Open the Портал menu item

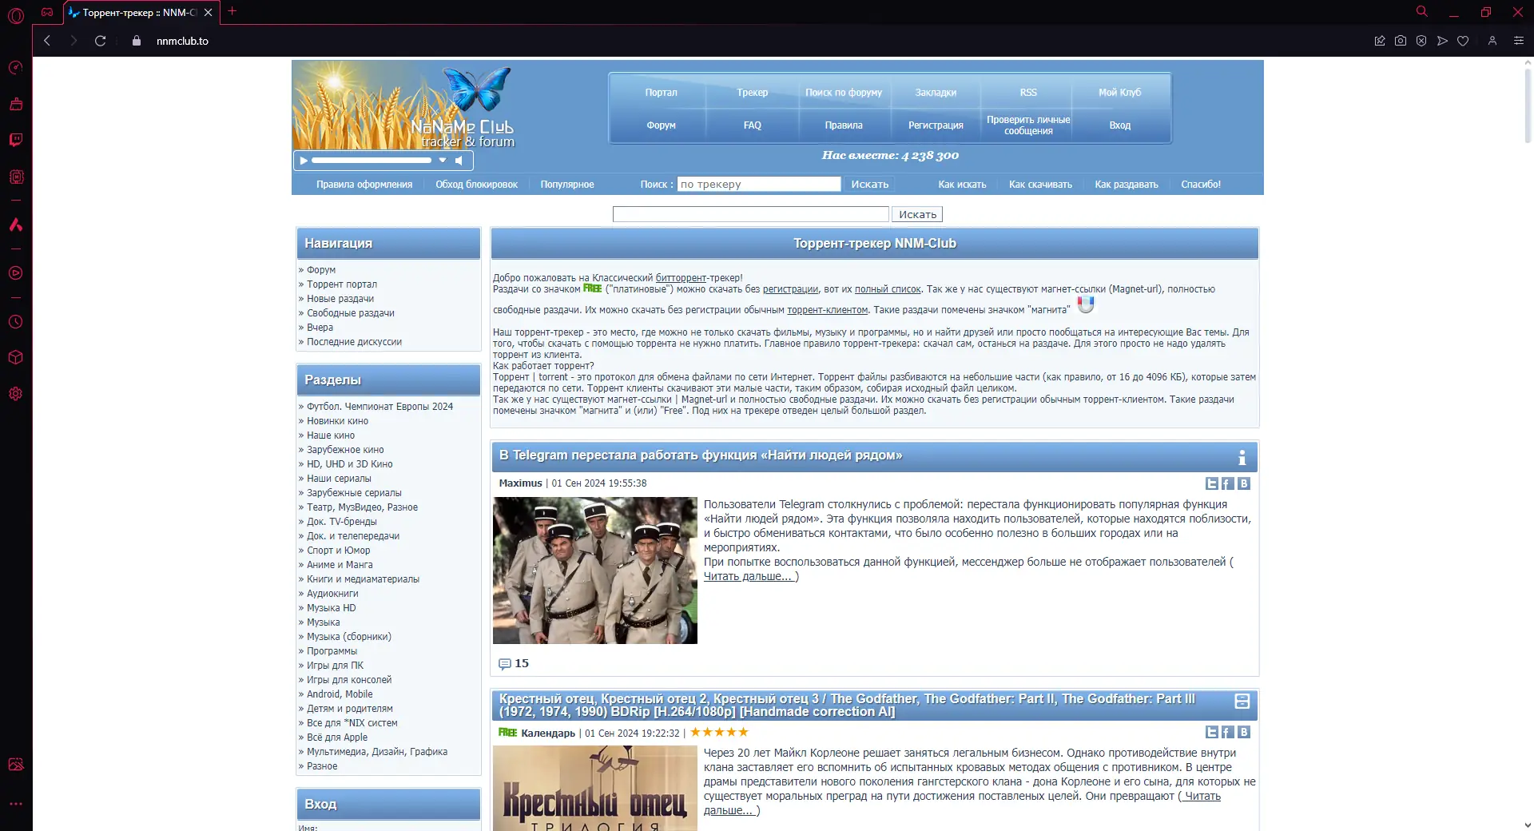(x=662, y=93)
